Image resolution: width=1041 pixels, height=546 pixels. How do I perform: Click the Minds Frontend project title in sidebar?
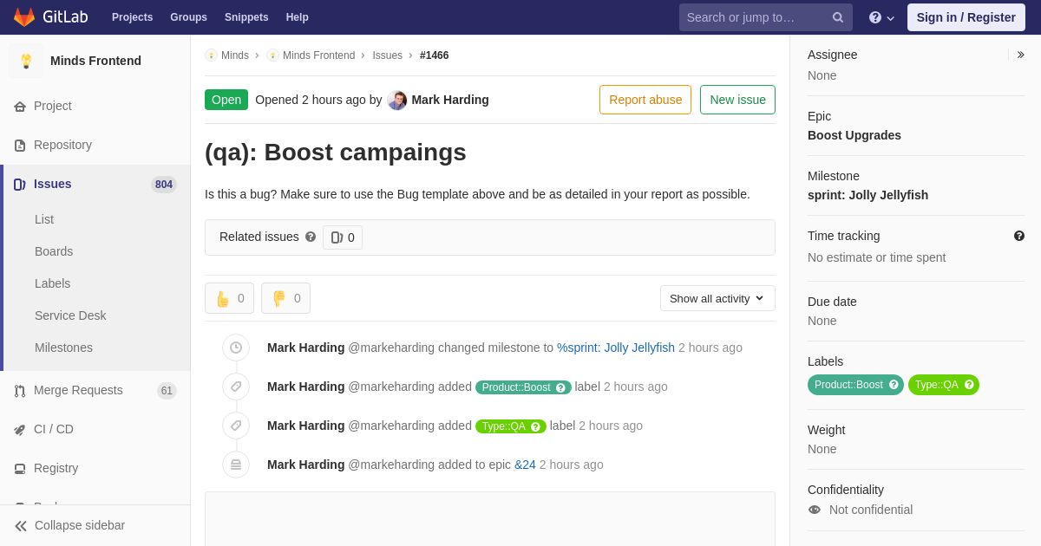point(95,61)
